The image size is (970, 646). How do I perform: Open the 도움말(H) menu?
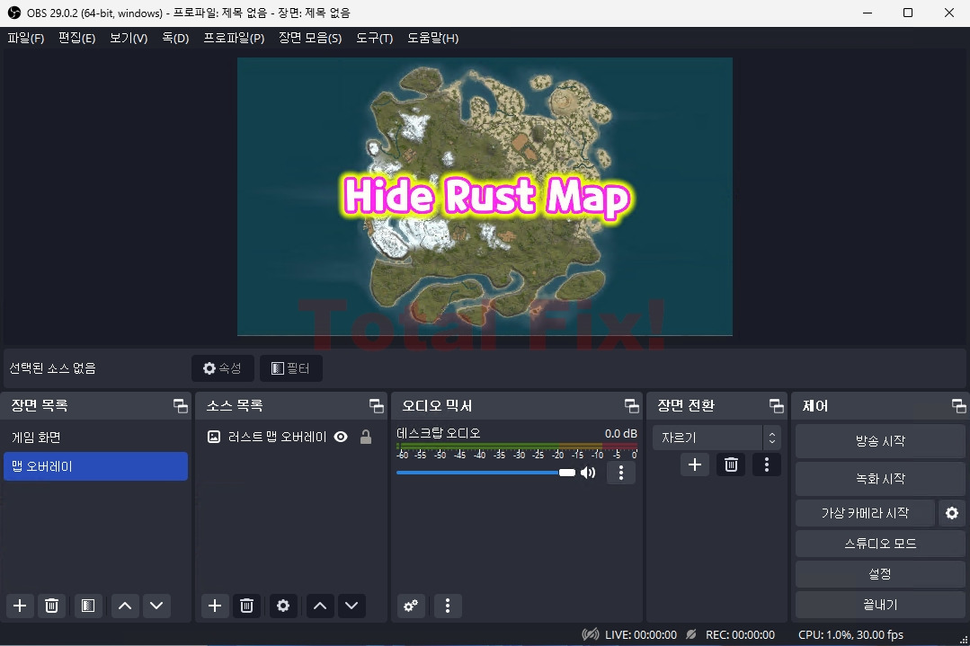(432, 39)
